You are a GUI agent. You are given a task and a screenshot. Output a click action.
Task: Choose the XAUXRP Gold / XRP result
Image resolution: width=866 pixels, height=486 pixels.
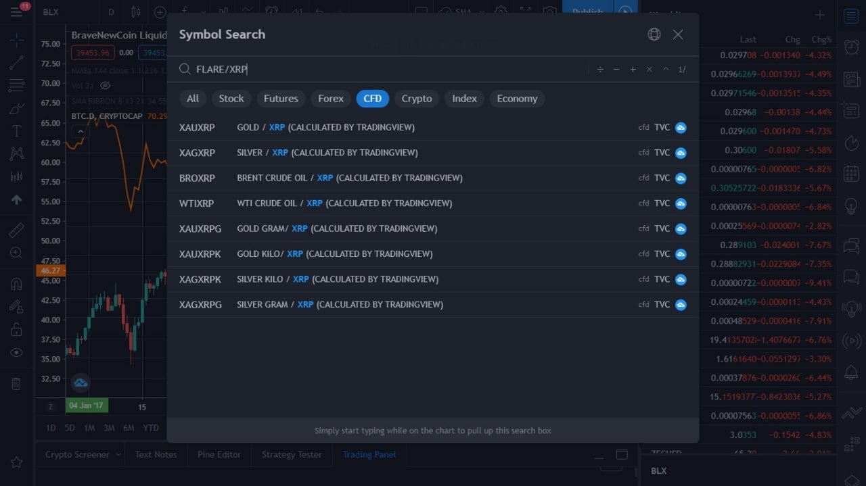pos(433,127)
